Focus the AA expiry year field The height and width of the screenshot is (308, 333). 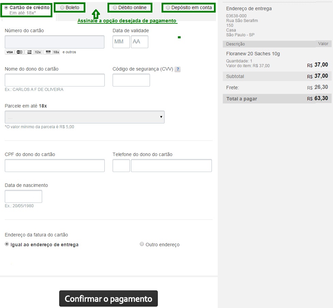(139, 42)
